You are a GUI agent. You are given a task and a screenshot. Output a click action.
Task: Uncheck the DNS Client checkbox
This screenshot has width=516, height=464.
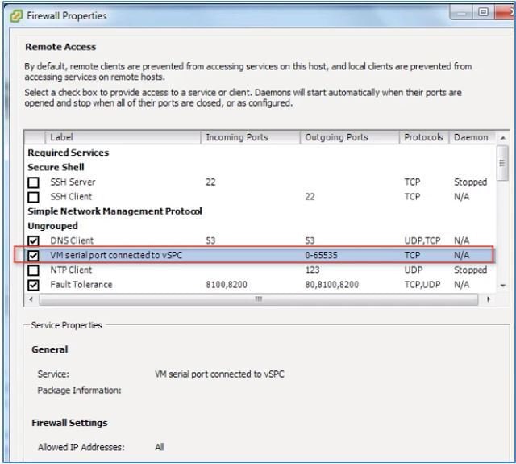(33, 241)
